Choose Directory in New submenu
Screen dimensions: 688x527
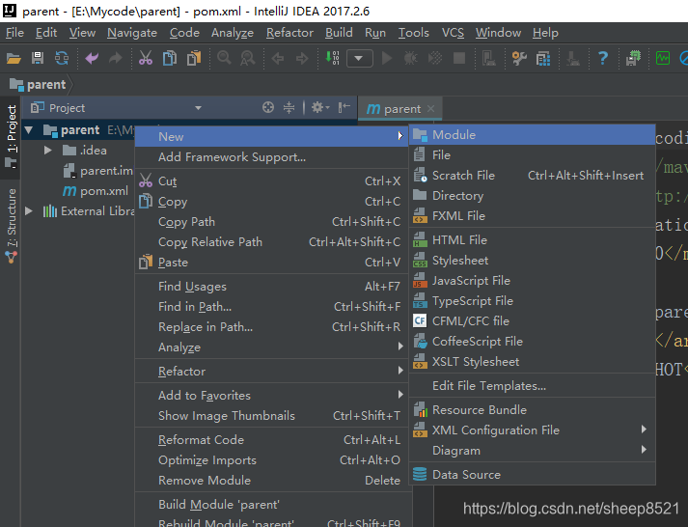(x=532, y=196)
